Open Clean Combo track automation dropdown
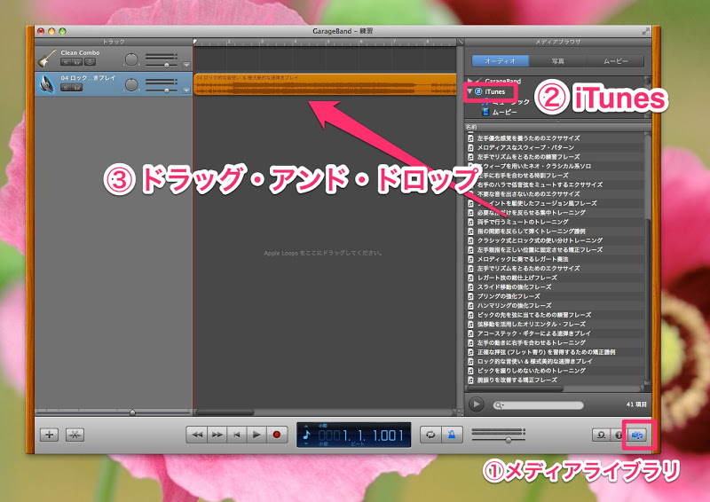 pos(186,65)
